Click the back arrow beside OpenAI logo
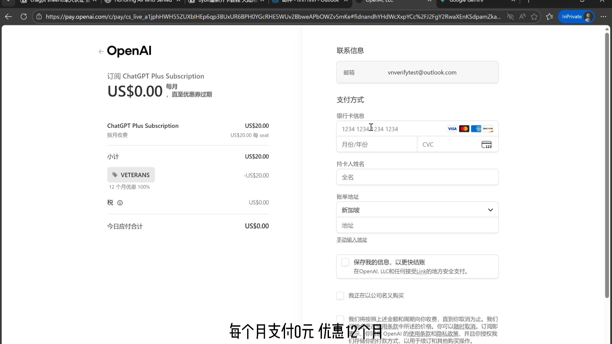Screen dimensions: 612x344 click(x=101, y=51)
